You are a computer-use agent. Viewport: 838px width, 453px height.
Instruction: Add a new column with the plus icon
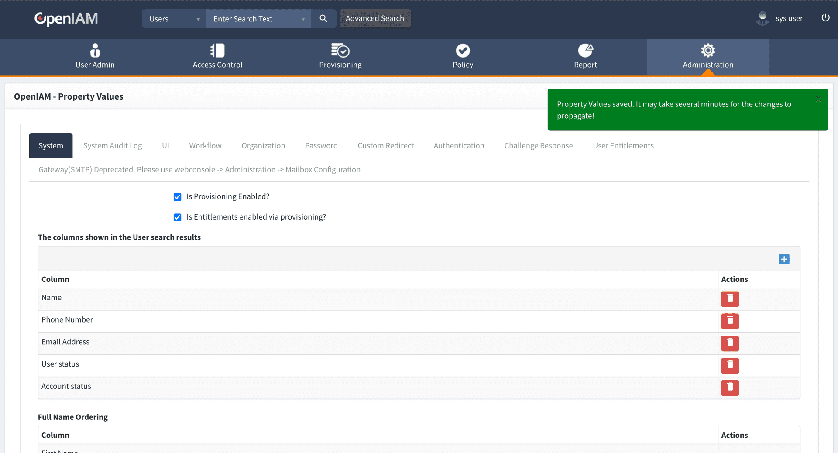point(783,259)
